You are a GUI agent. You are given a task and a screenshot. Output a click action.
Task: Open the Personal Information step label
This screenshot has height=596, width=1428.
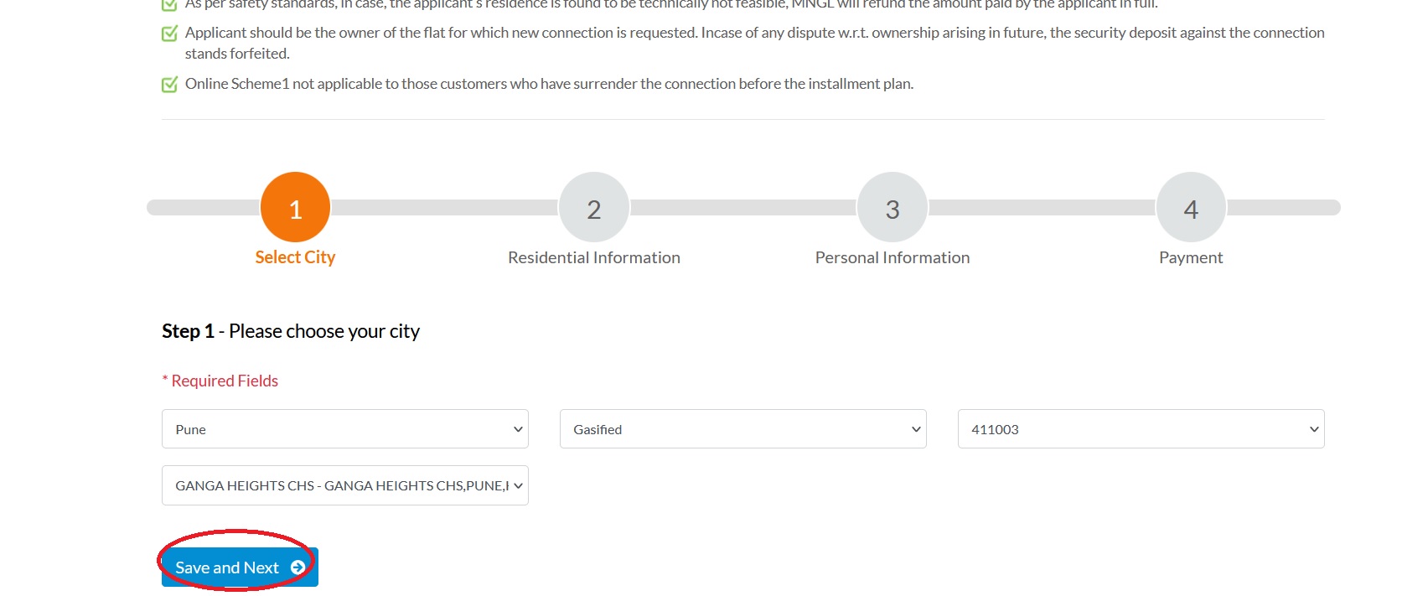coord(892,257)
